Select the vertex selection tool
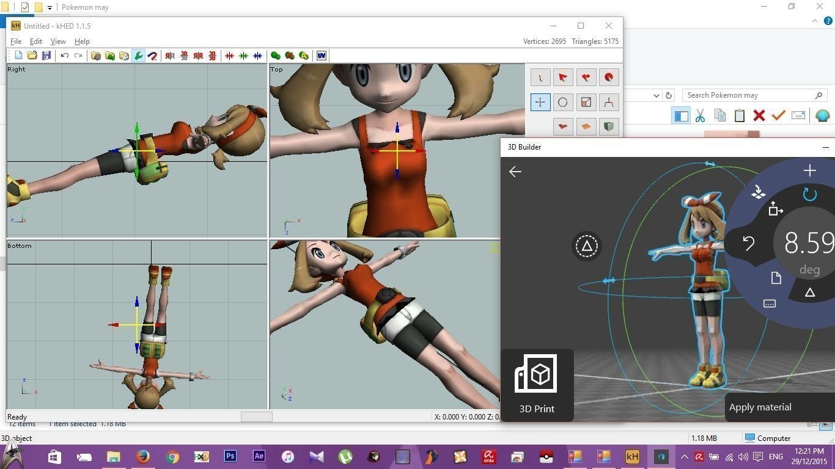 [x=540, y=78]
